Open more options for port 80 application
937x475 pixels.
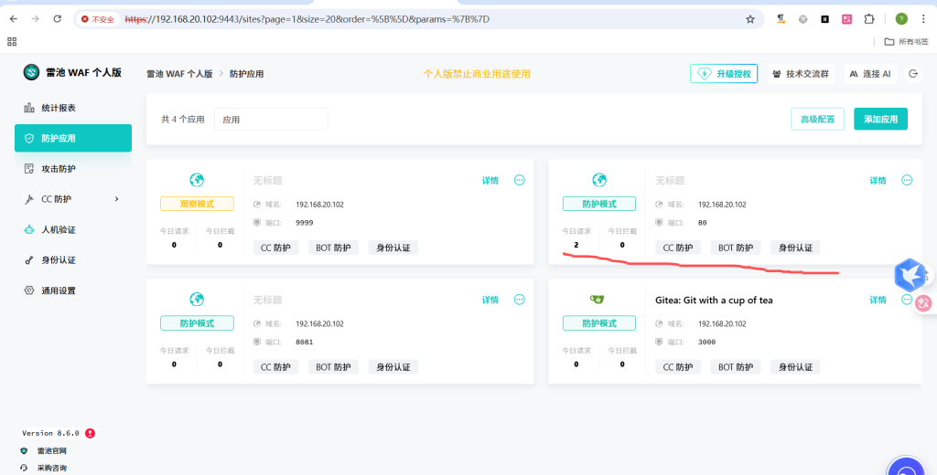907,180
